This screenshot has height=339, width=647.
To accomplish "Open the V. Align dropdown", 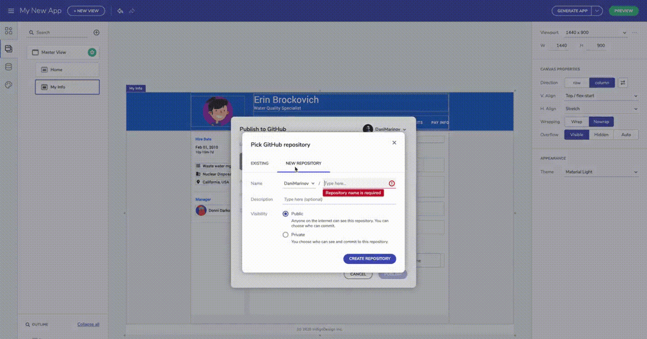I will tap(601, 95).
